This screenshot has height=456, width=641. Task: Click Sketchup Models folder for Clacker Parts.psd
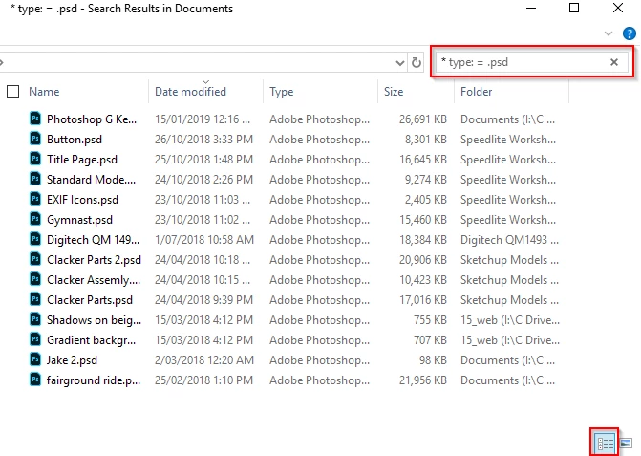pos(509,300)
